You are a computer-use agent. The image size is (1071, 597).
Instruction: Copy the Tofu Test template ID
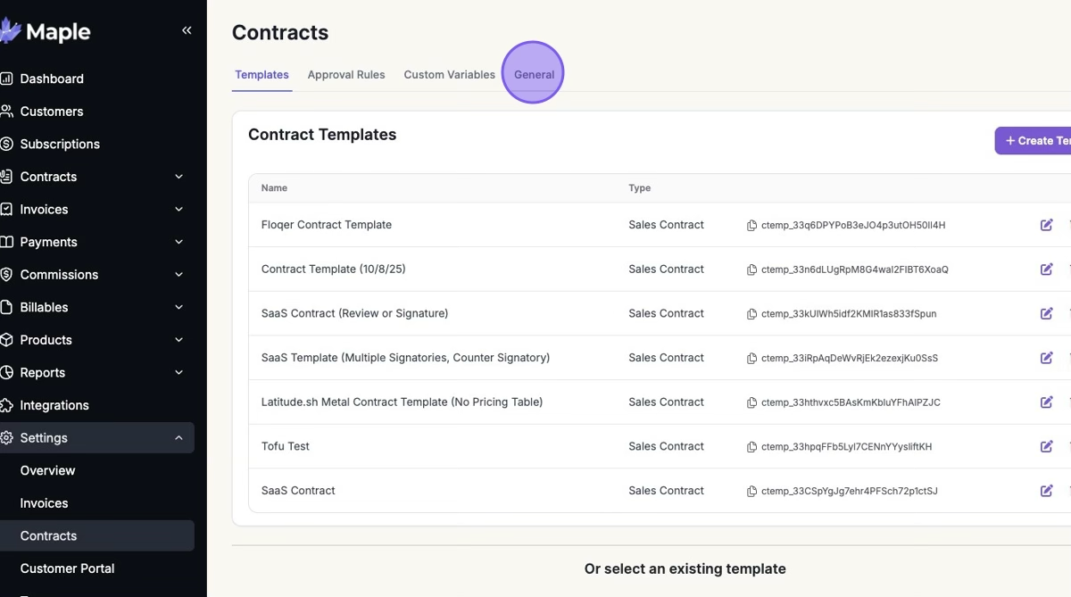click(x=751, y=447)
